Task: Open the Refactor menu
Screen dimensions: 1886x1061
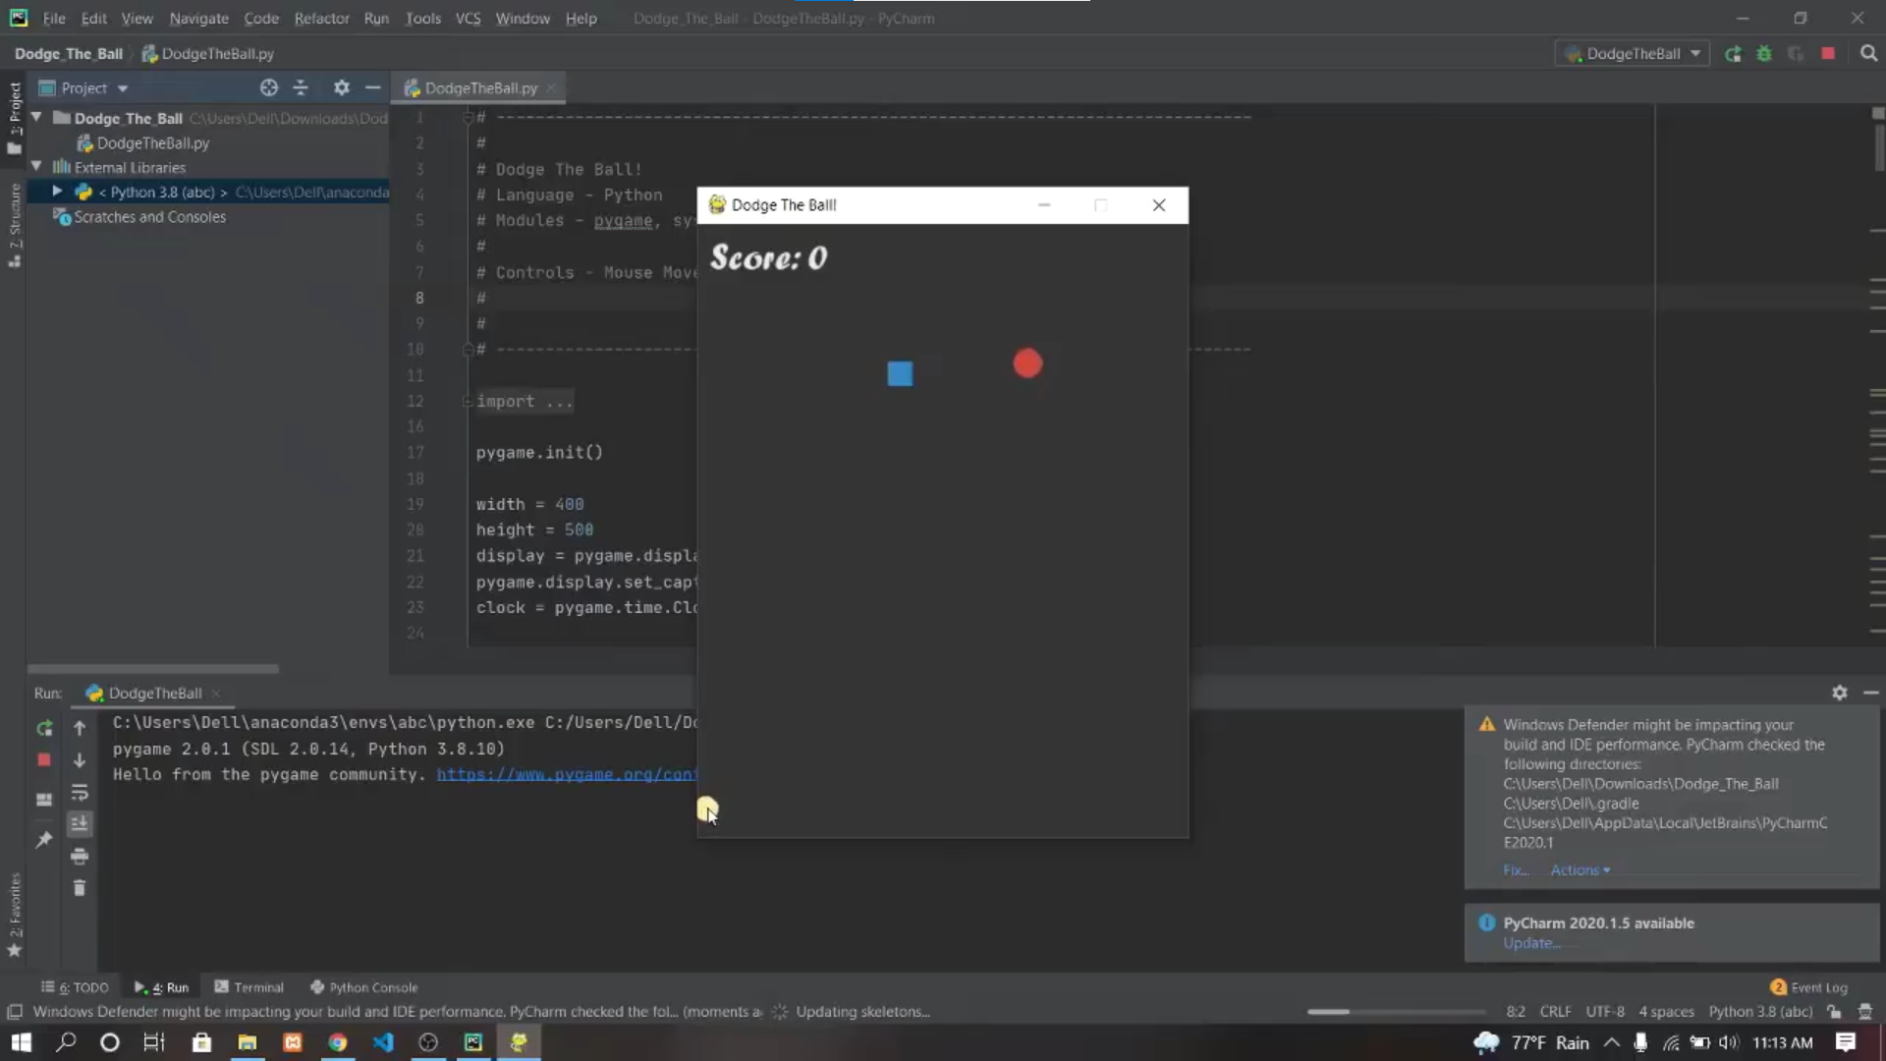Action: point(321,19)
